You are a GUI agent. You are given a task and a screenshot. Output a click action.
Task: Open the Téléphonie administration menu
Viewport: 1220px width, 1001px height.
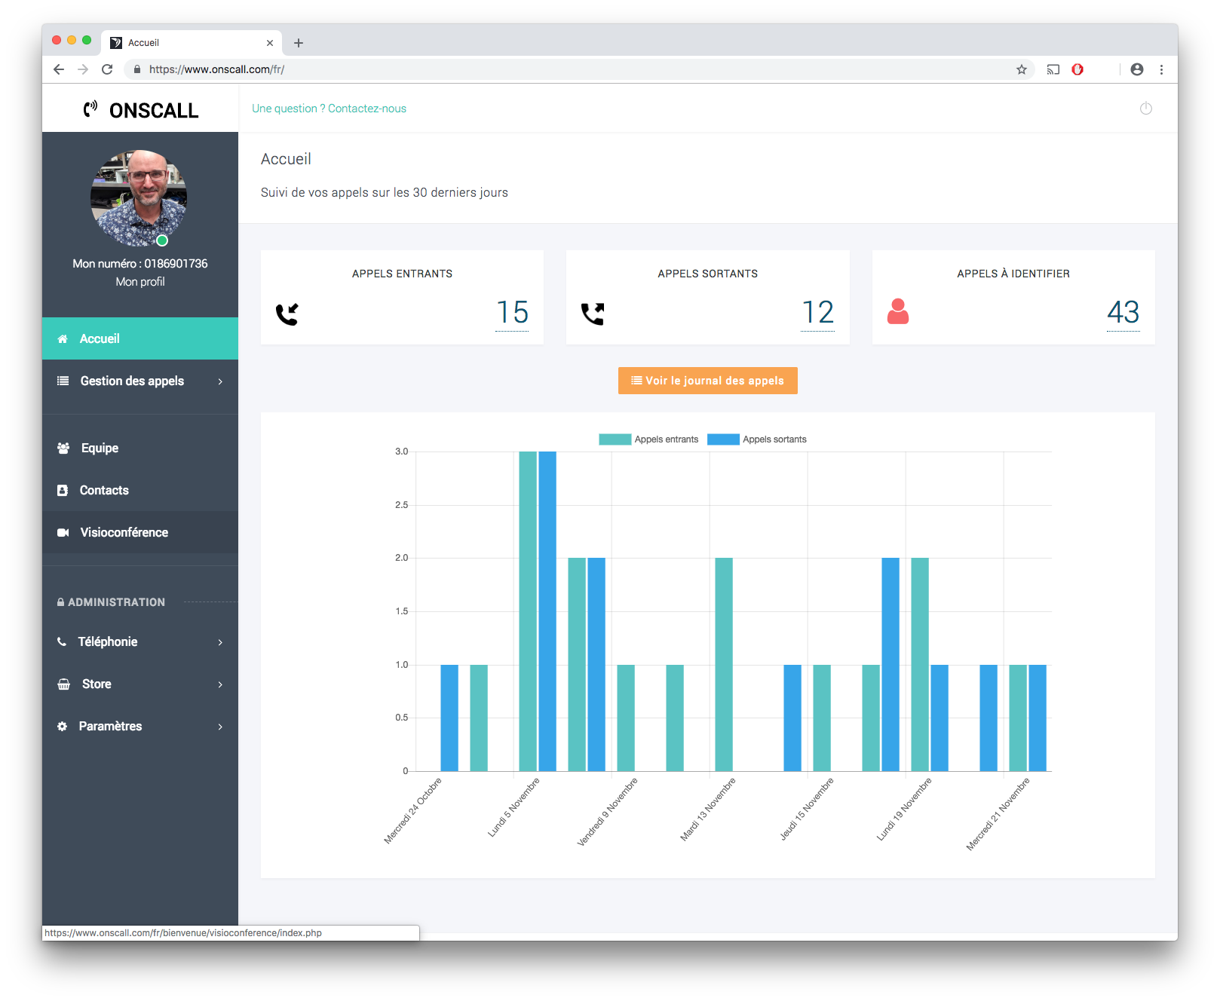[x=140, y=642]
